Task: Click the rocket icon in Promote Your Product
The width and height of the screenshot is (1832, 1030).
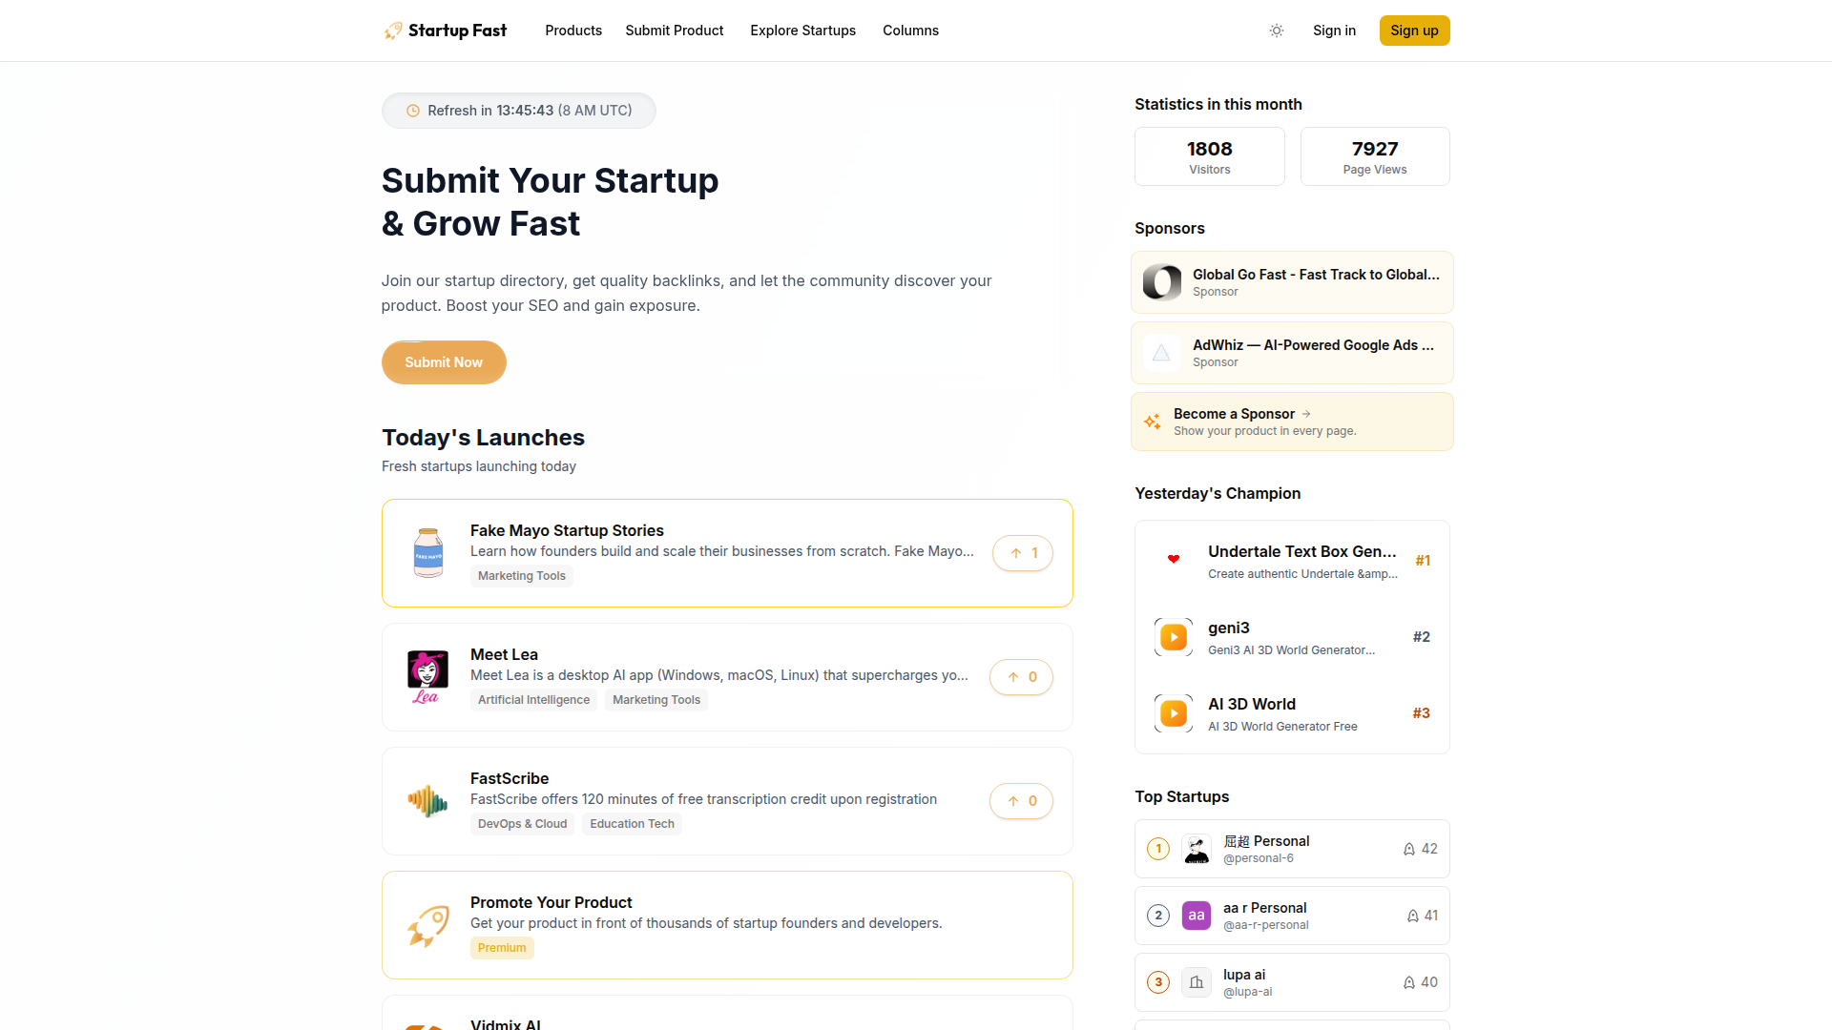Action: pyautogui.click(x=427, y=924)
